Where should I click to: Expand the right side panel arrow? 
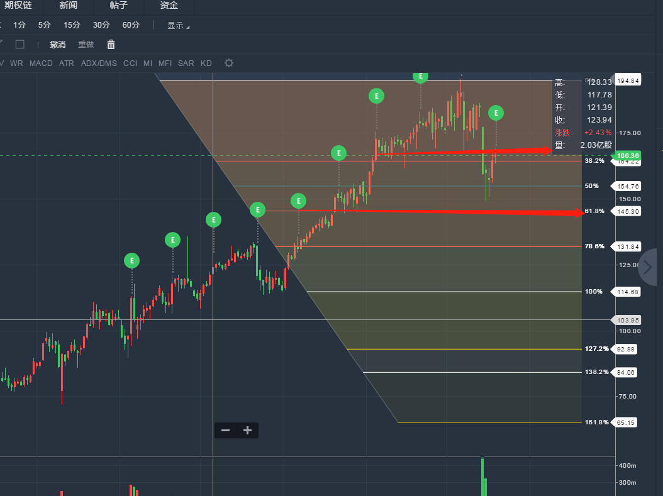648,267
